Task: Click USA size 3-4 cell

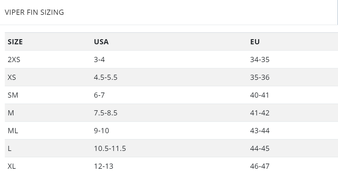Action: pos(99,60)
